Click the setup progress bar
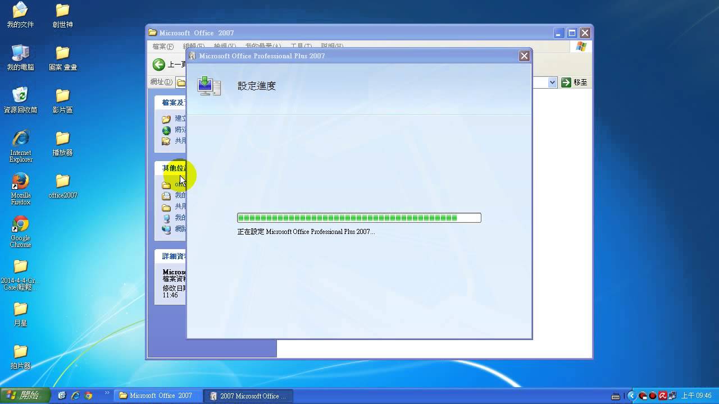This screenshot has width=719, height=404. pos(359,218)
